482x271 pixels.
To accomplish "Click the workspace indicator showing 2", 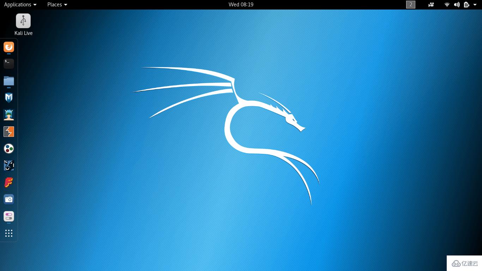I will coord(411,5).
